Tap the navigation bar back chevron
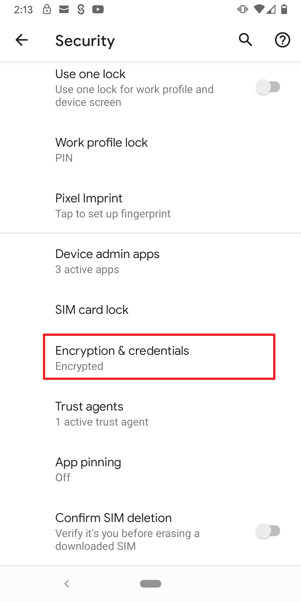This screenshot has height=602, width=301. [x=67, y=584]
